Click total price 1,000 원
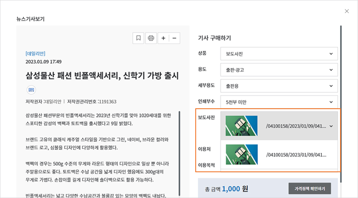 235,188
